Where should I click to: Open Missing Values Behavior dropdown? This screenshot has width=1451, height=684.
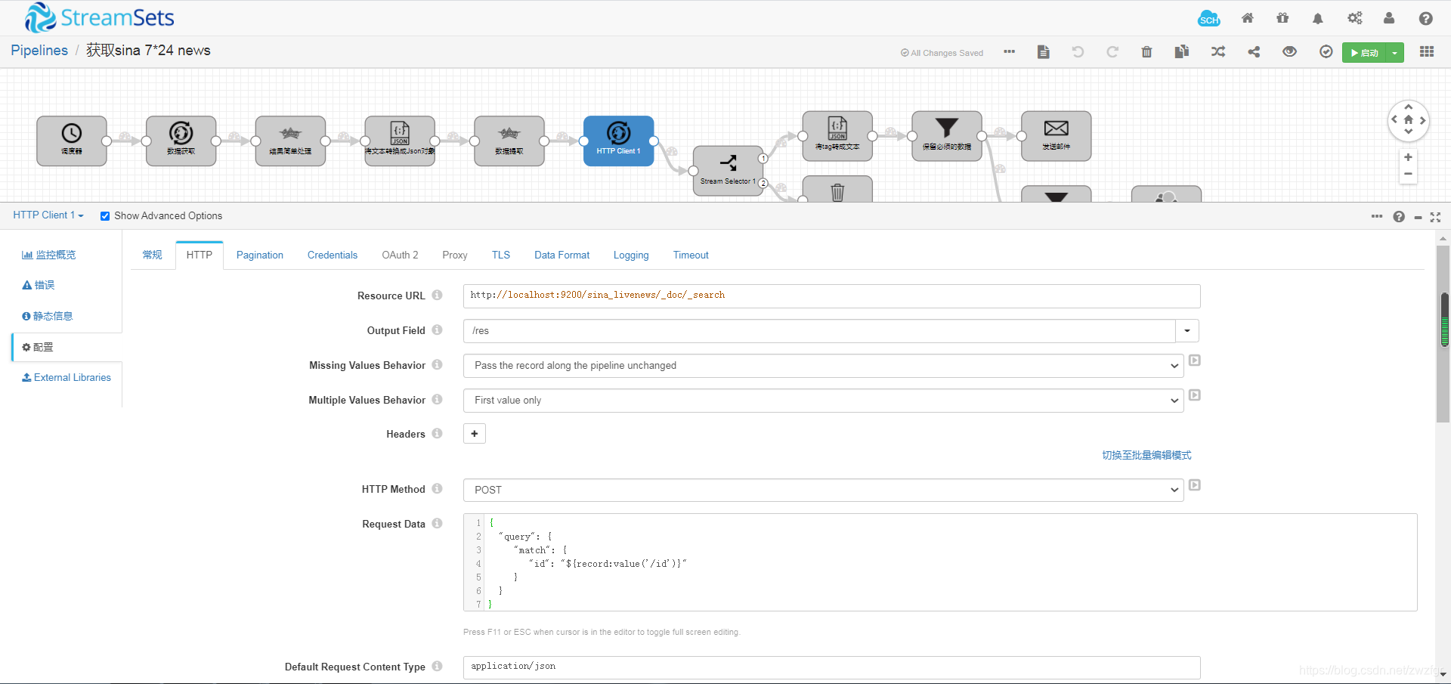click(x=823, y=366)
